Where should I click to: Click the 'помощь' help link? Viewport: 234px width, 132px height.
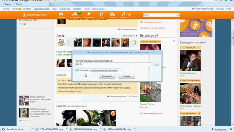pyautogui.click(x=220, y=9)
